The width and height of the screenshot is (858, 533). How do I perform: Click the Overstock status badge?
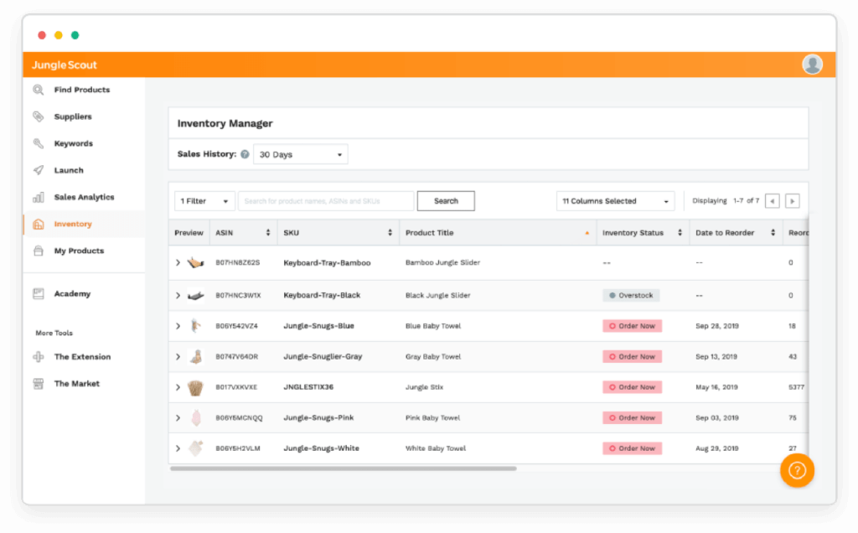(632, 296)
